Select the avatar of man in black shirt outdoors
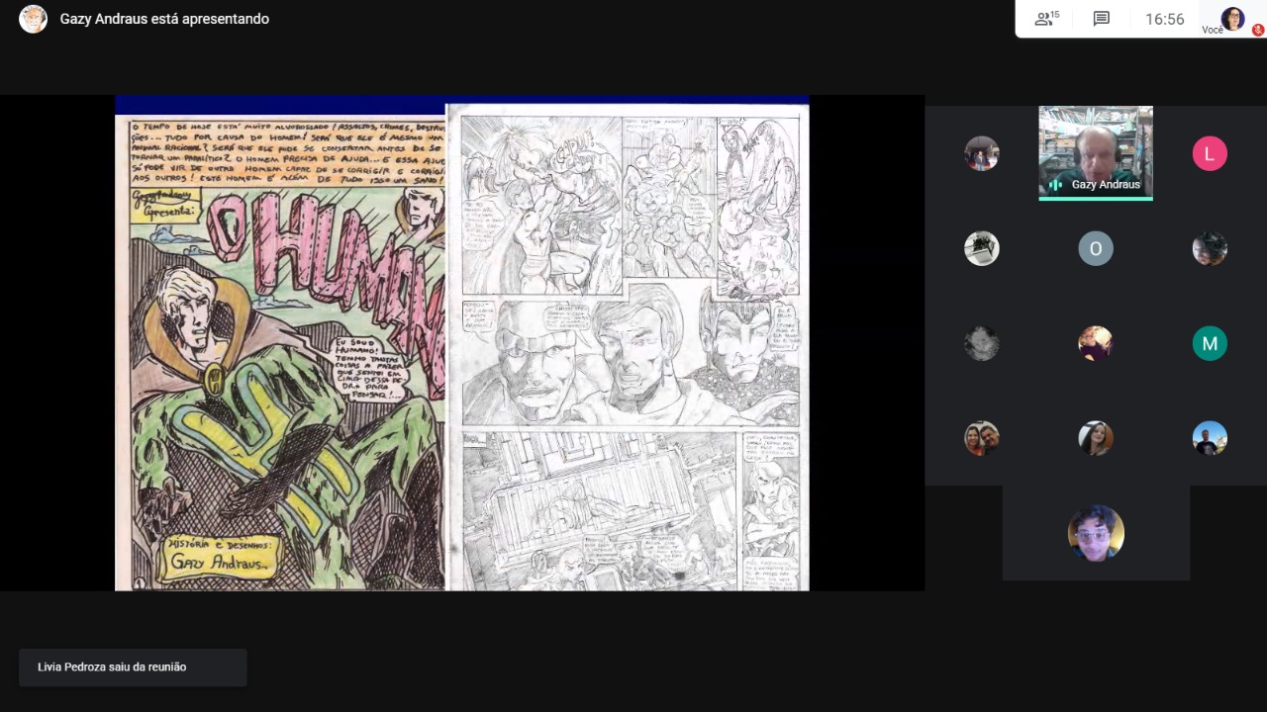This screenshot has width=1267, height=712. pos(1210,438)
